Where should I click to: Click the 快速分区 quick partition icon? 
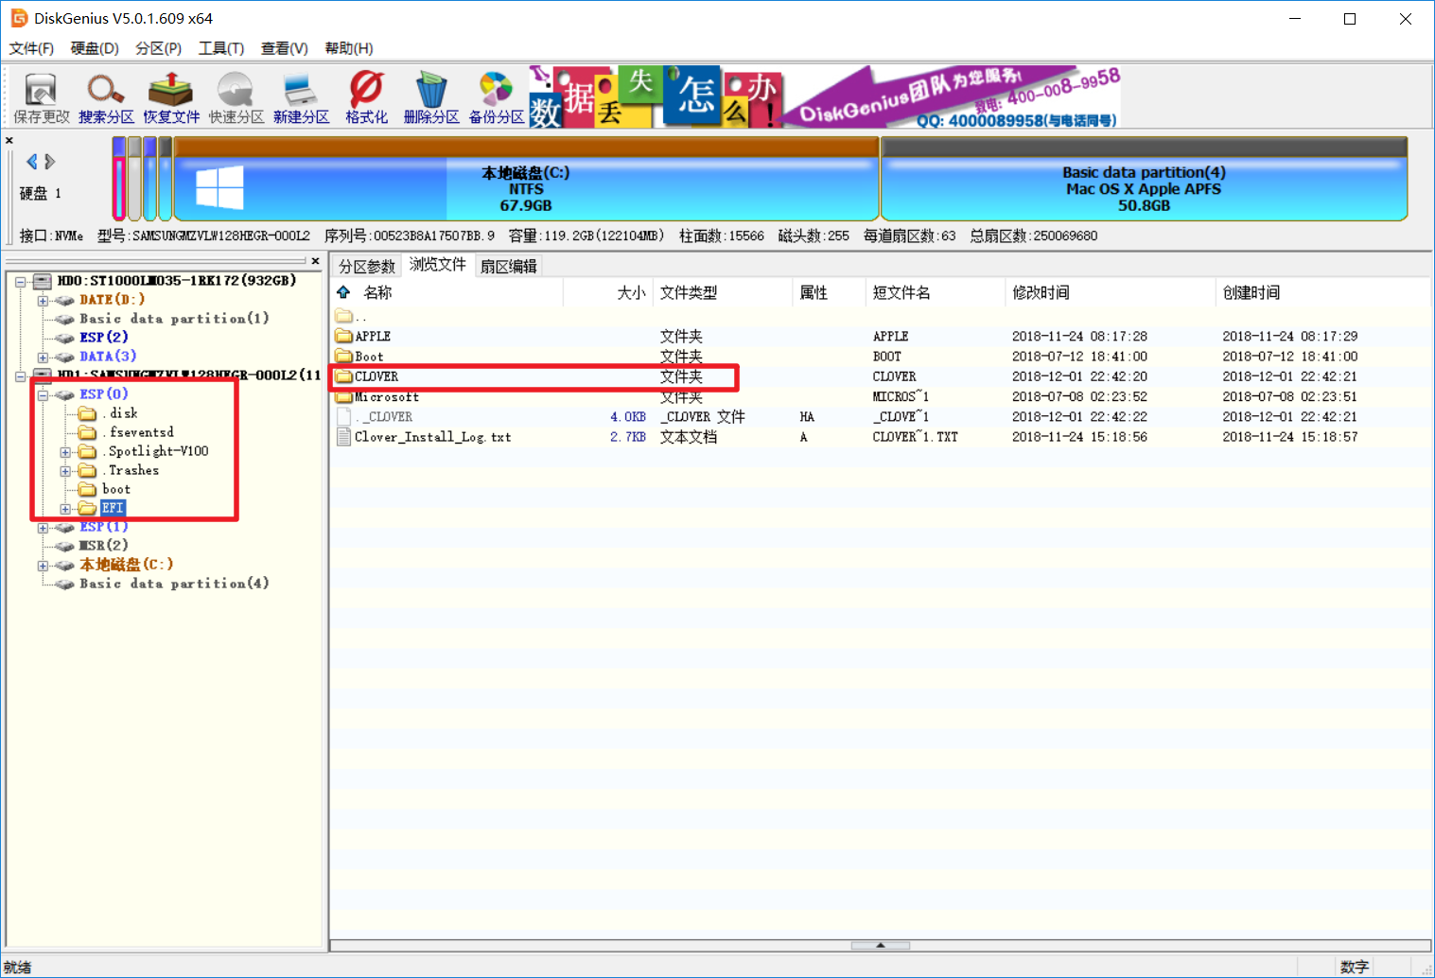(236, 98)
